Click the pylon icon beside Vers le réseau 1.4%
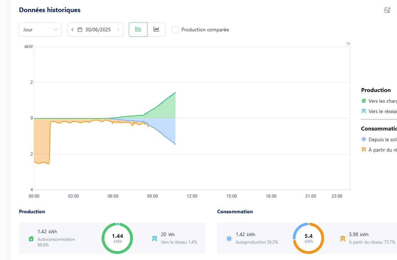The width and height of the screenshot is (397, 260). 155,239
